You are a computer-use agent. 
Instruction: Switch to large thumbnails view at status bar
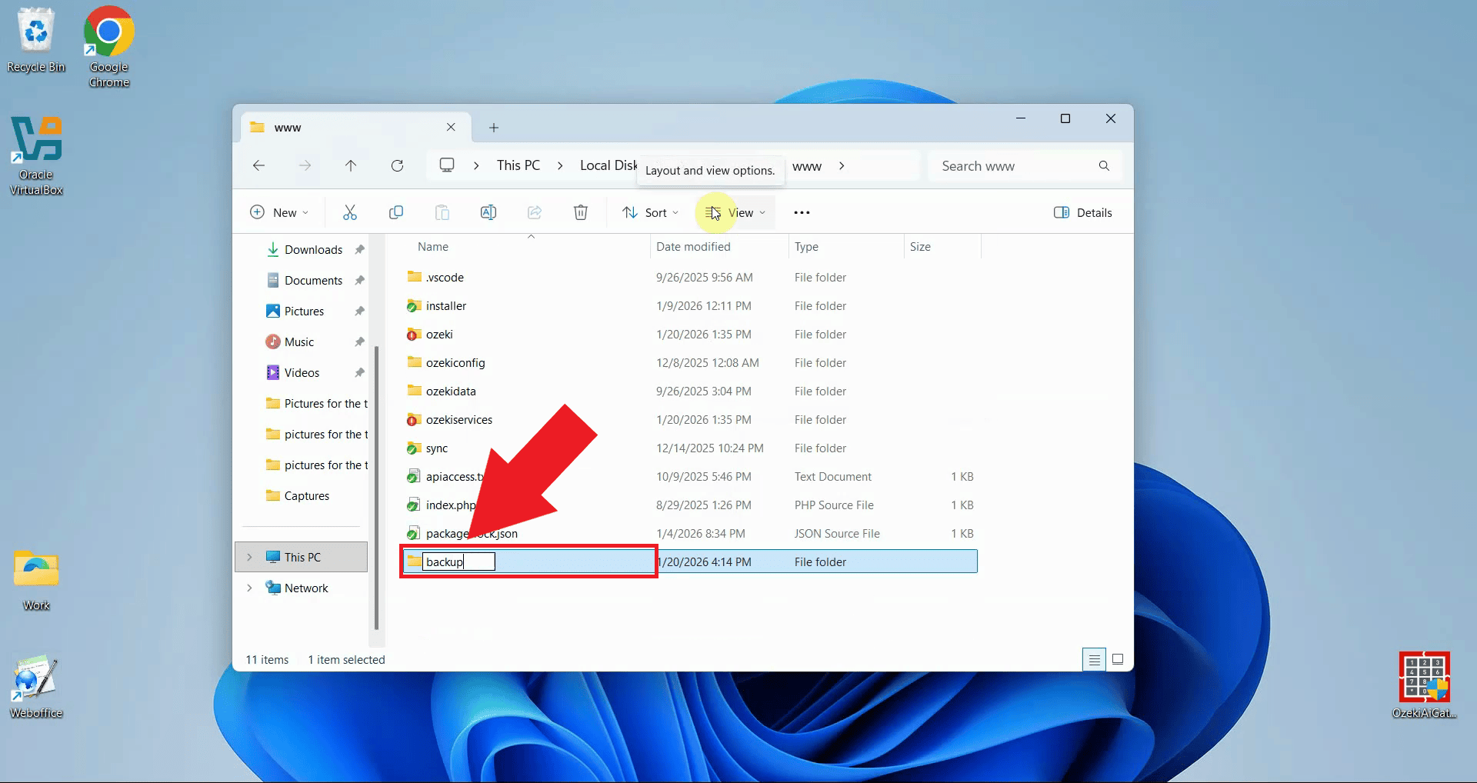[x=1118, y=659]
